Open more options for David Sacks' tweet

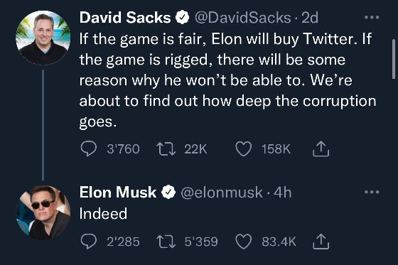[x=372, y=17]
